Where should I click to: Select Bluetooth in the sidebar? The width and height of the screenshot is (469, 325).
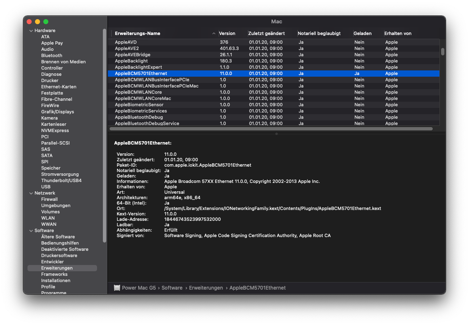pos(52,55)
